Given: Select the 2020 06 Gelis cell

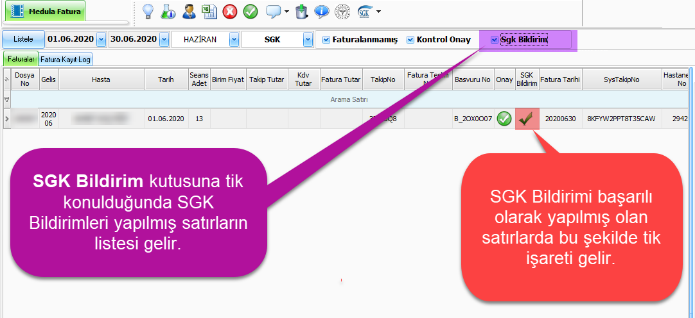Looking at the screenshot, I should pyautogui.click(x=49, y=119).
